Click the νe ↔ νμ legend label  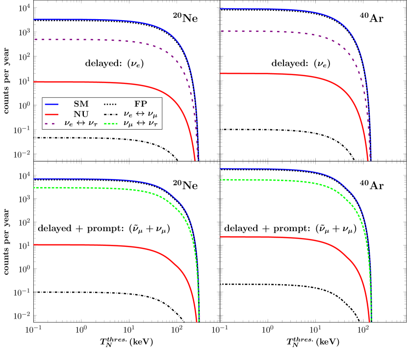point(142,114)
